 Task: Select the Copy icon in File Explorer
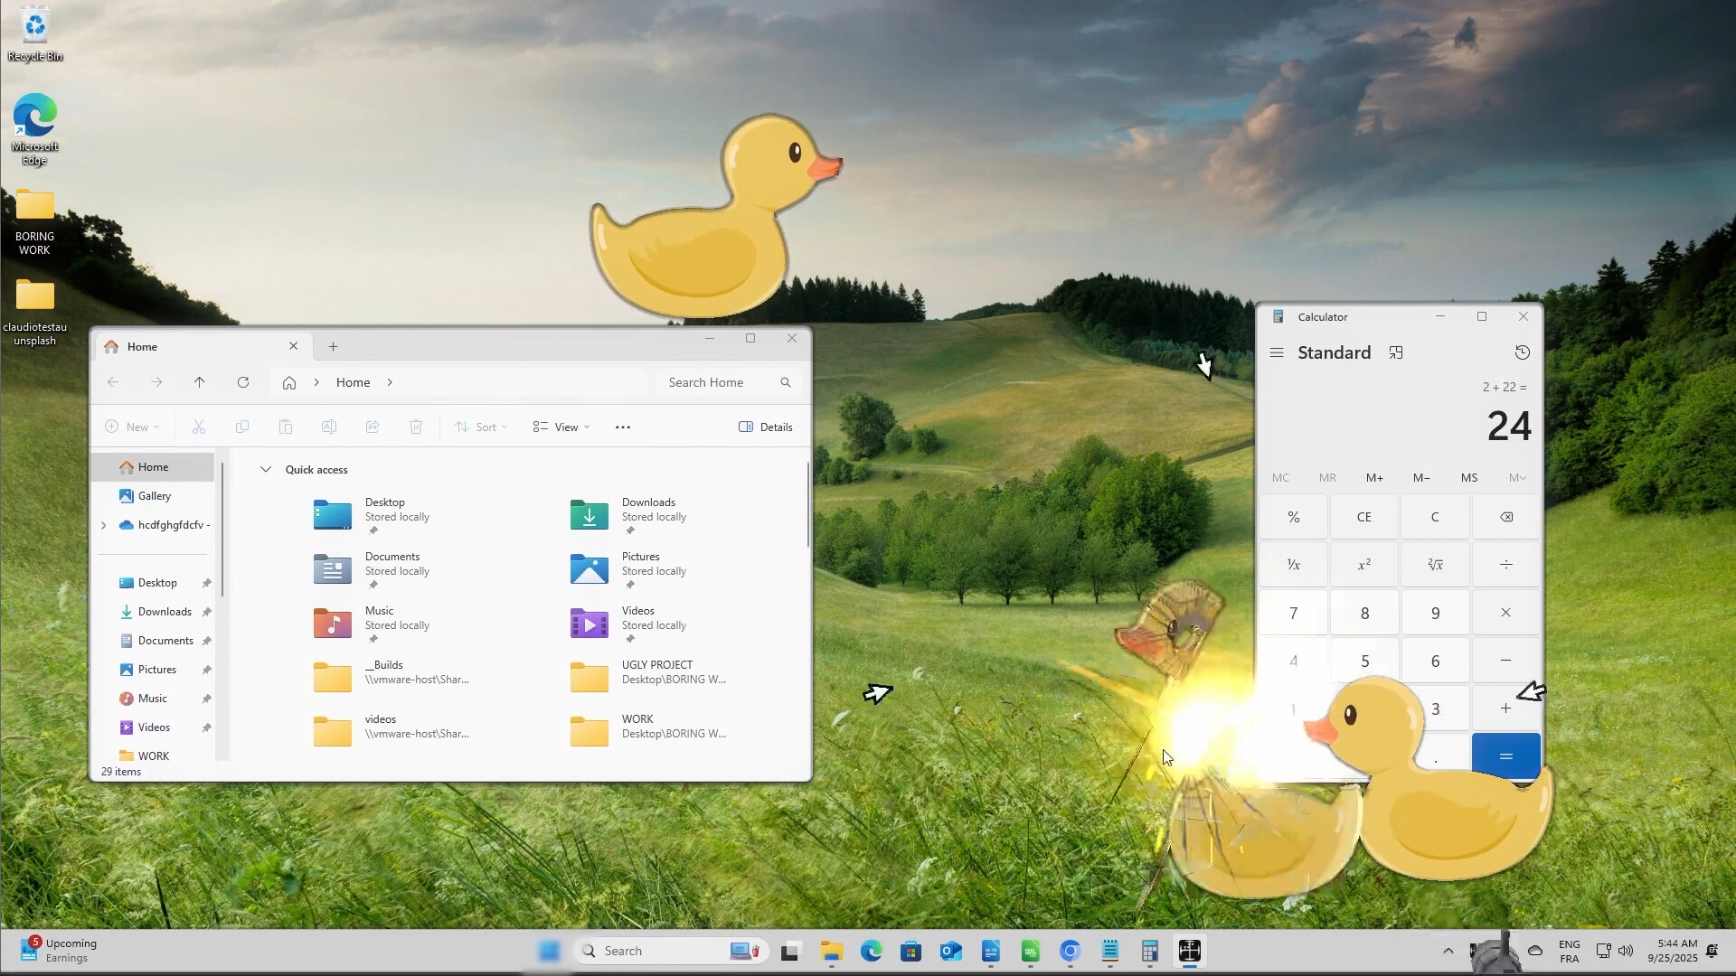point(242,427)
